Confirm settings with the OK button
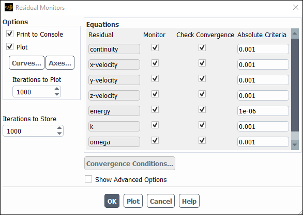Screen dimensions: 303x215 point(112,201)
